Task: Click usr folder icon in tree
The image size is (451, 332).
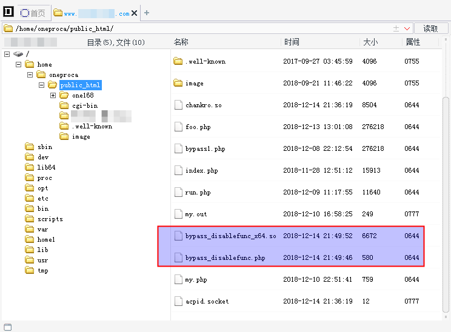Action: click(30, 260)
